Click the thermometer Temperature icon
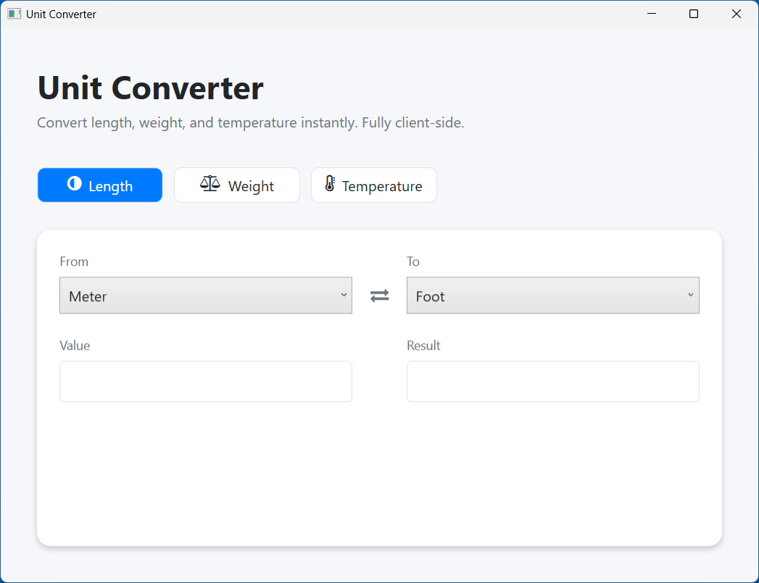759x583 pixels. 331,185
